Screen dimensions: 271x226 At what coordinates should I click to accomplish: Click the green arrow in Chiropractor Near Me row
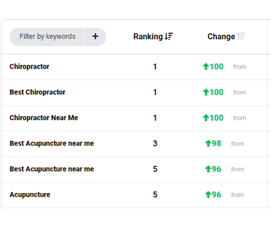206,118
